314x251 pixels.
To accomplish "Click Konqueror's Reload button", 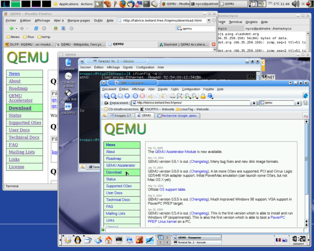I will [x=135, y=96].
